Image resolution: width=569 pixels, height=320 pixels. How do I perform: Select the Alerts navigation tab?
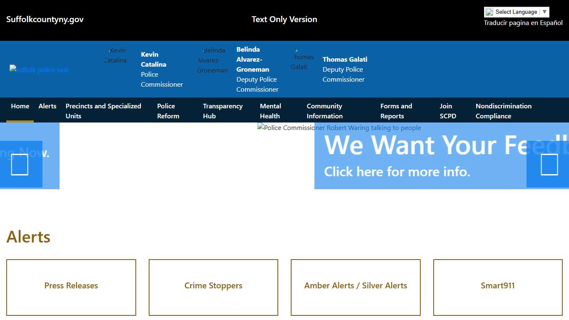47,106
